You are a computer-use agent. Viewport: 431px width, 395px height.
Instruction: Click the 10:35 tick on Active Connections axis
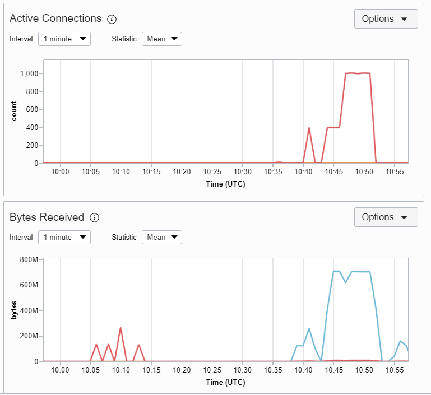[273, 171]
